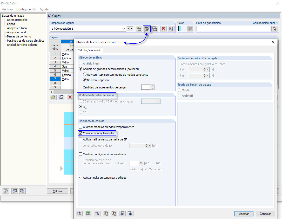The height and width of the screenshot is (219, 282).
Task: Click Cancelar in the details dialog
Action: point(265,214)
